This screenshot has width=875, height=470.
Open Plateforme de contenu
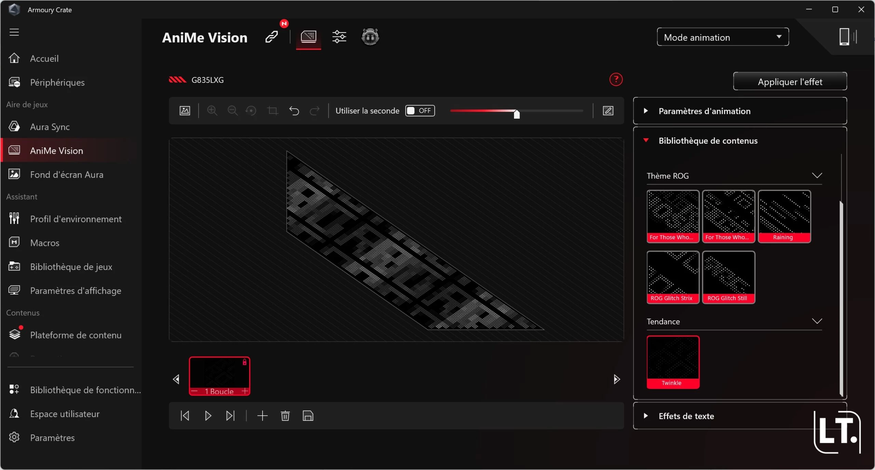[x=71, y=335]
